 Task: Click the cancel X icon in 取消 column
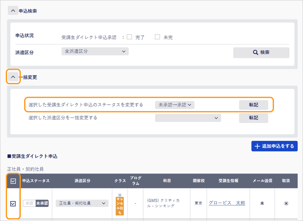[x=286, y=203]
